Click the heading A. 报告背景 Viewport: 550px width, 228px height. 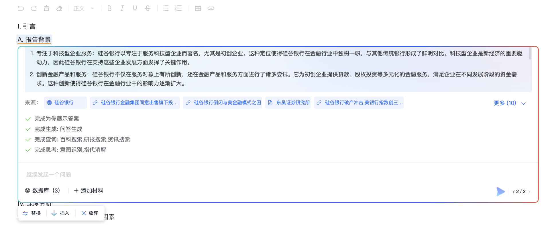pos(34,40)
